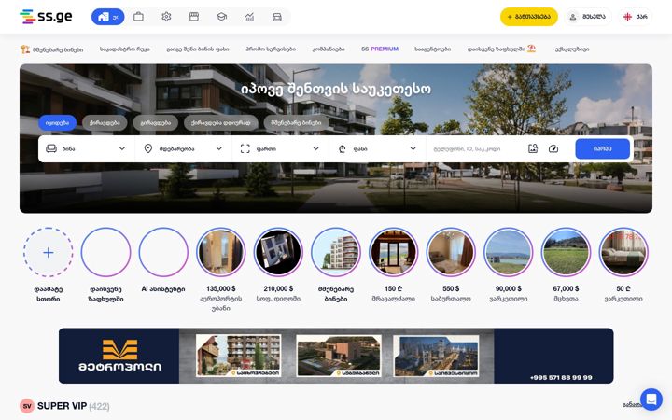Viewport: 672px width, 420px height.
Task: Click the location pin icon
Action: click(x=148, y=148)
